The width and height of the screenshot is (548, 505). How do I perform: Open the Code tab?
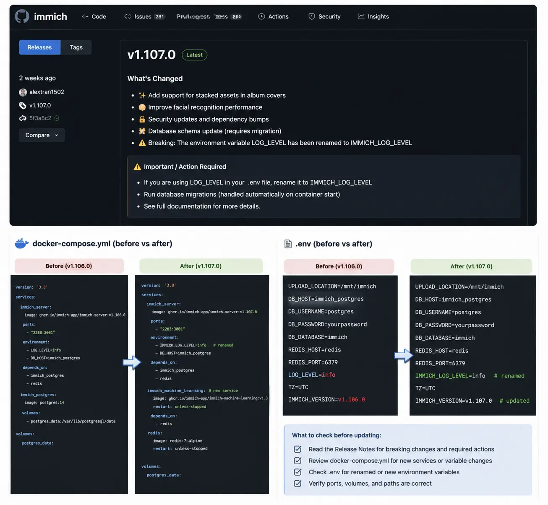(x=94, y=16)
